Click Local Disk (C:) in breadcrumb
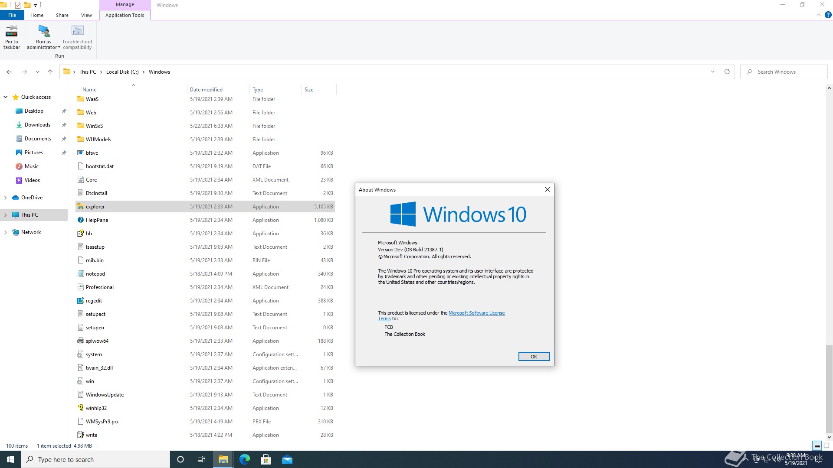The width and height of the screenshot is (833, 468). (122, 72)
